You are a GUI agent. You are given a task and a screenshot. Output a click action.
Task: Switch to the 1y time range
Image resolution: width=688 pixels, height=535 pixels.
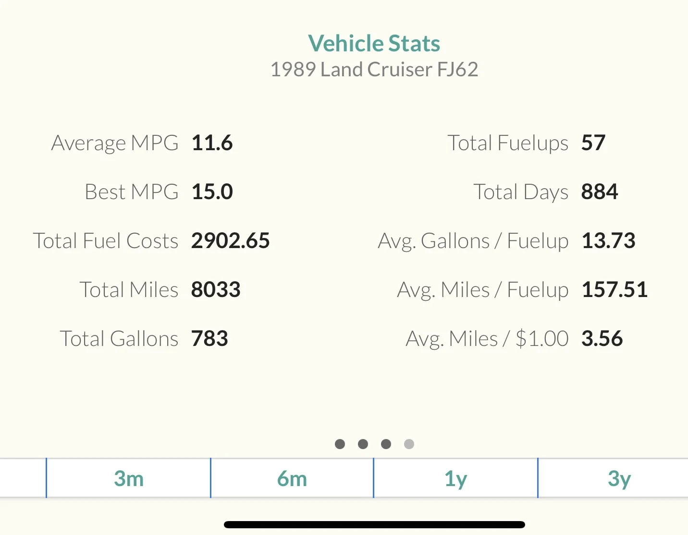pyautogui.click(x=455, y=478)
